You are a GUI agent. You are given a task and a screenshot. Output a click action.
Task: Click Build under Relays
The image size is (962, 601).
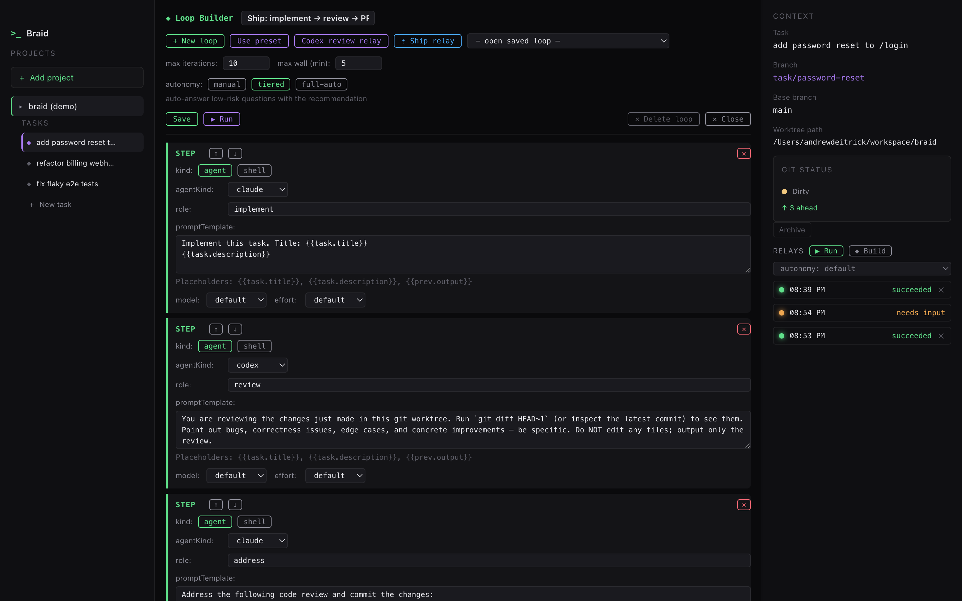click(870, 251)
